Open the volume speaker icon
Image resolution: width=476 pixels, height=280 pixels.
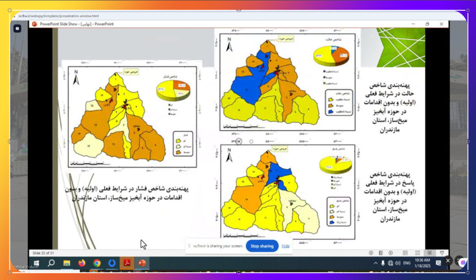pos(398,263)
